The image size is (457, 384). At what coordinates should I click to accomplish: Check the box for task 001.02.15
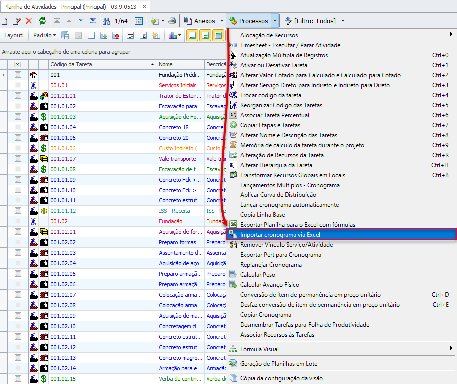tap(18, 379)
